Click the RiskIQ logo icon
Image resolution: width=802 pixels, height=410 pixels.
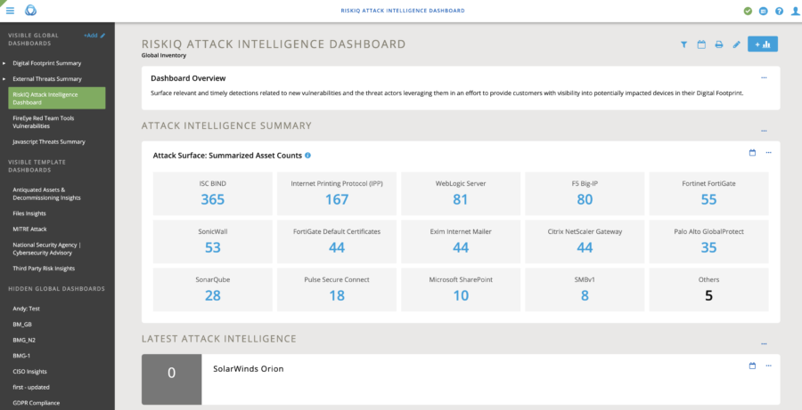(x=30, y=10)
